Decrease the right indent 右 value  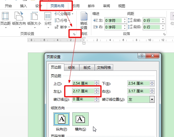[125, 28]
